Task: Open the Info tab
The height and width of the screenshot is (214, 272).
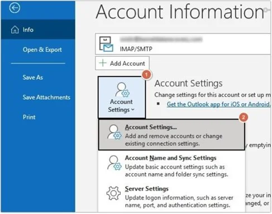Action: click(38, 30)
